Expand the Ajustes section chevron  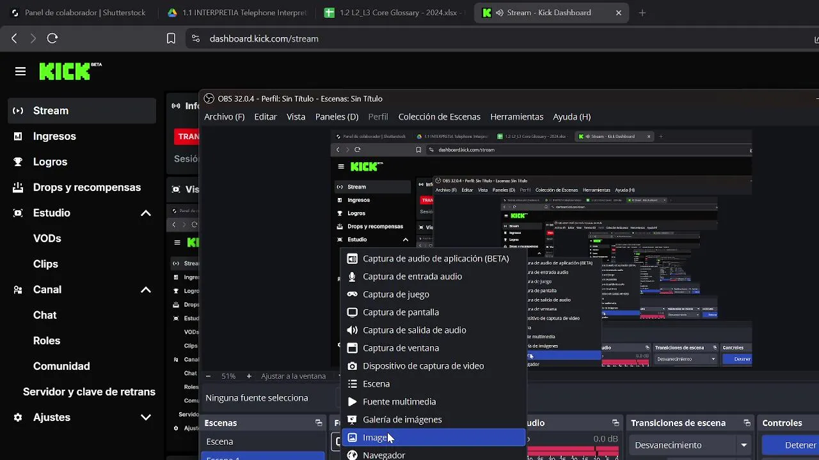click(146, 417)
